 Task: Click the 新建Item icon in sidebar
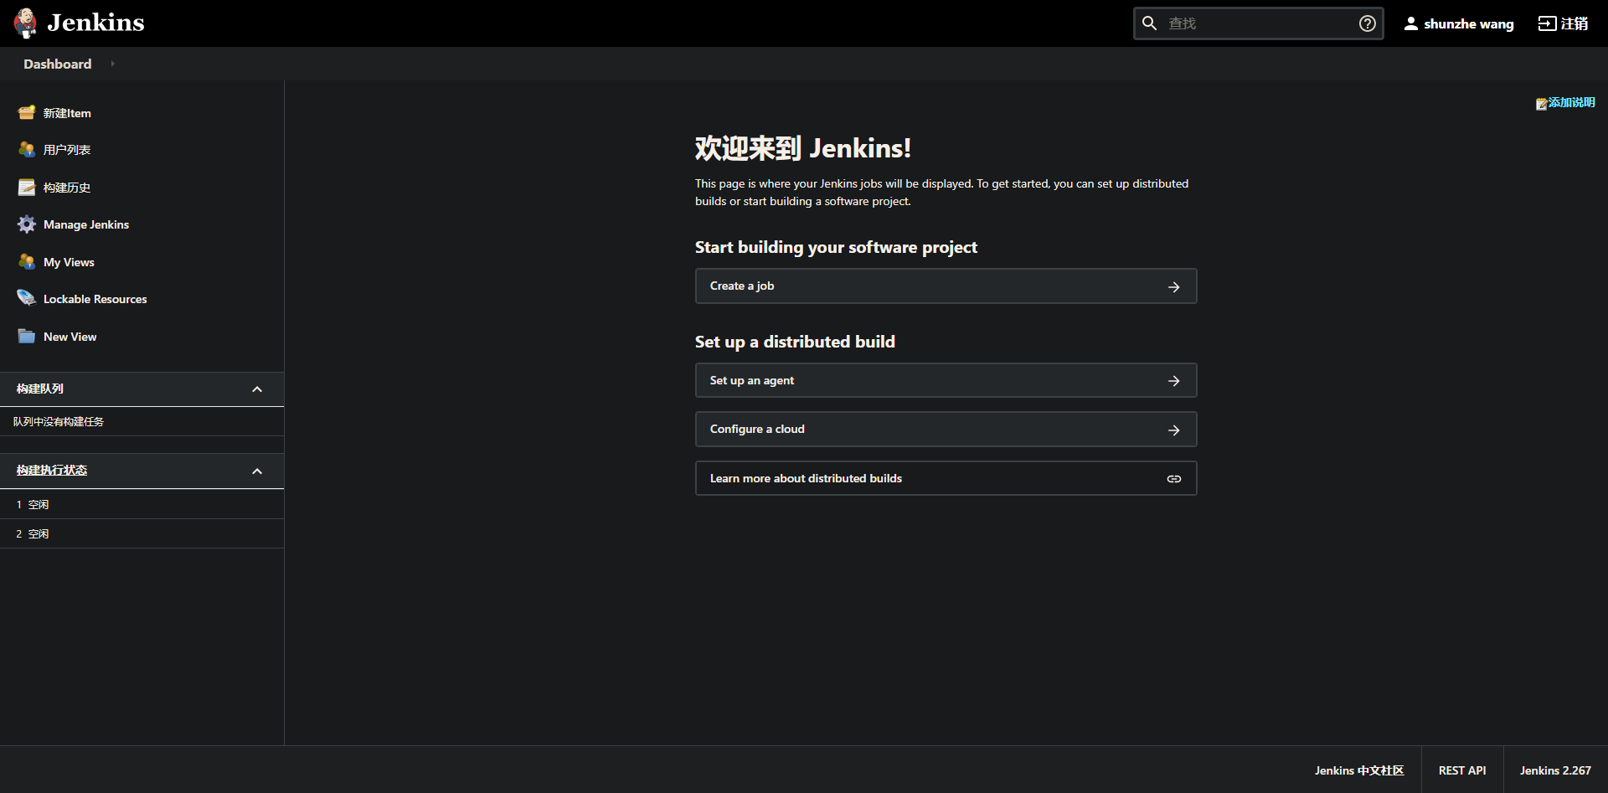click(27, 113)
